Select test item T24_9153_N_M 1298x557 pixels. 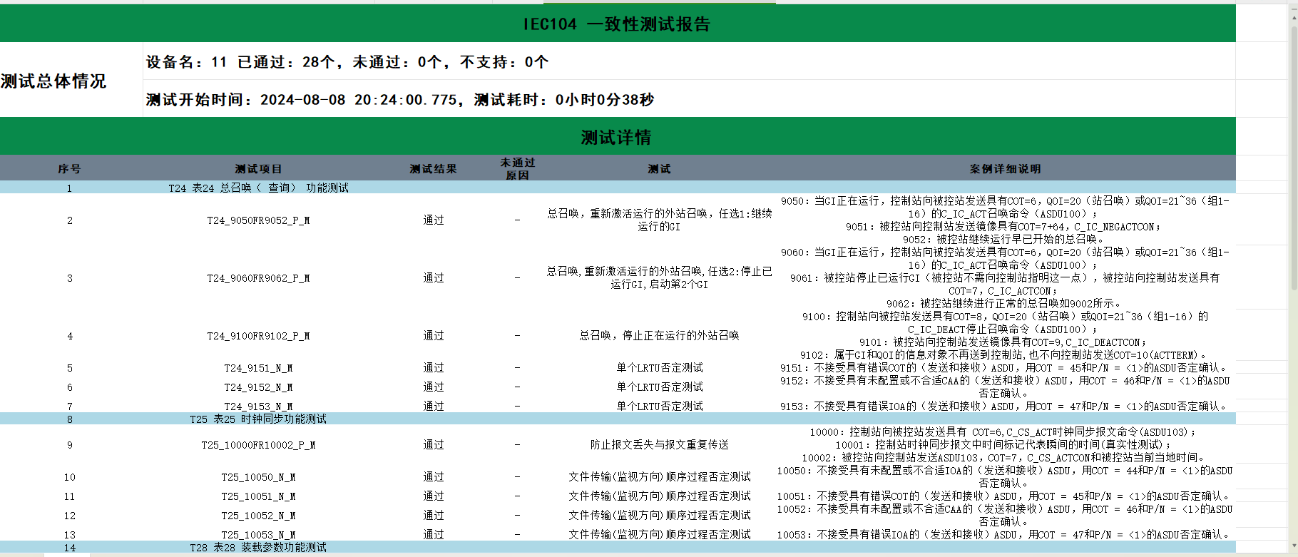click(258, 406)
